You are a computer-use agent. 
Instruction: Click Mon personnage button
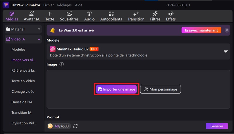coord(161,89)
